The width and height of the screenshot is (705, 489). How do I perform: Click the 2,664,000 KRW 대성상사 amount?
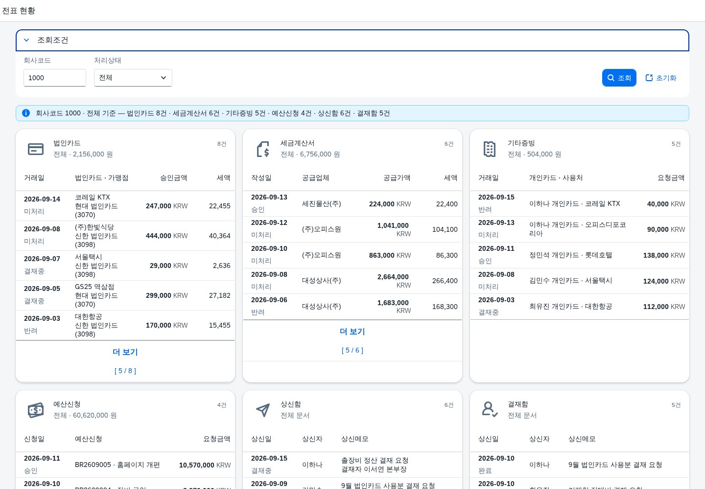click(394, 281)
